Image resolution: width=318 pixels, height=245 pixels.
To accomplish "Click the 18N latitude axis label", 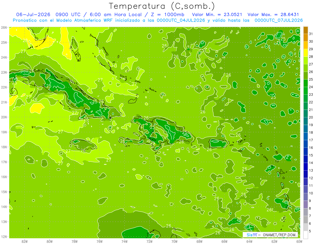I will point(4,147).
